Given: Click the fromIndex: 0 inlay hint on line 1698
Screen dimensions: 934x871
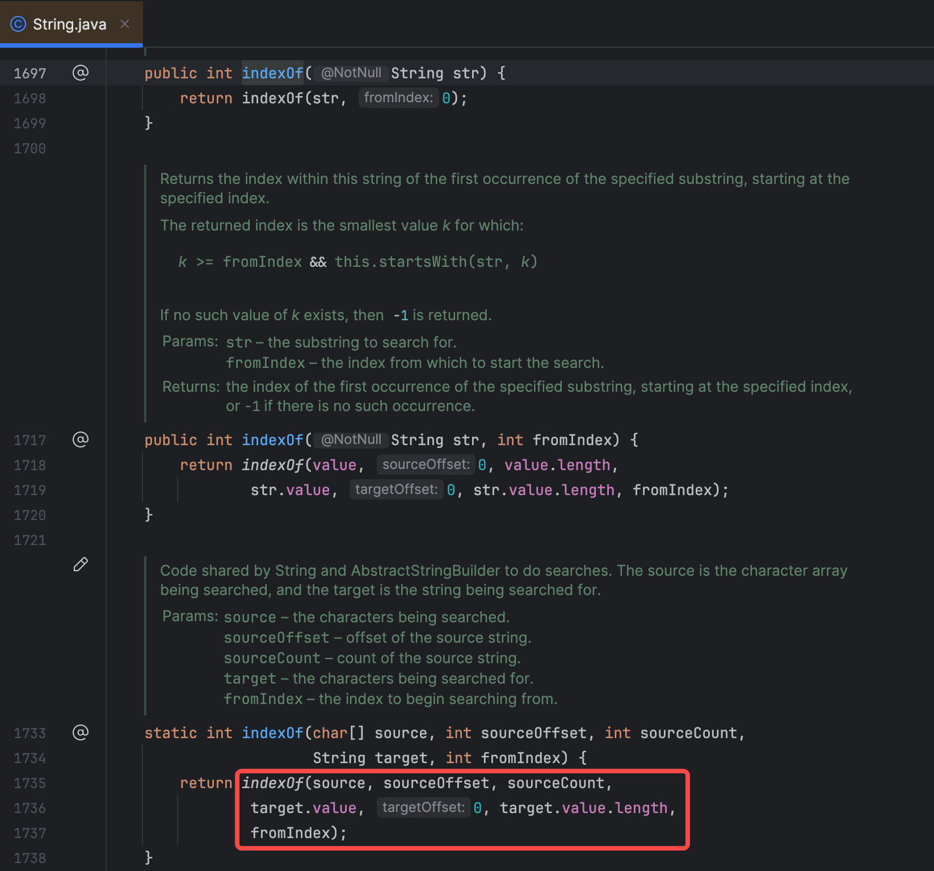Looking at the screenshot, I should tap(399, 98).
